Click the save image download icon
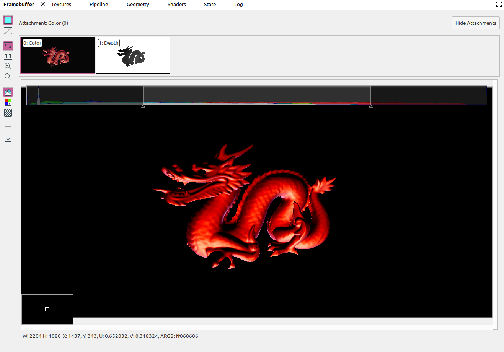Image resolution: width=504 pixels, height=352 pixels. click(x=8, y=138)
